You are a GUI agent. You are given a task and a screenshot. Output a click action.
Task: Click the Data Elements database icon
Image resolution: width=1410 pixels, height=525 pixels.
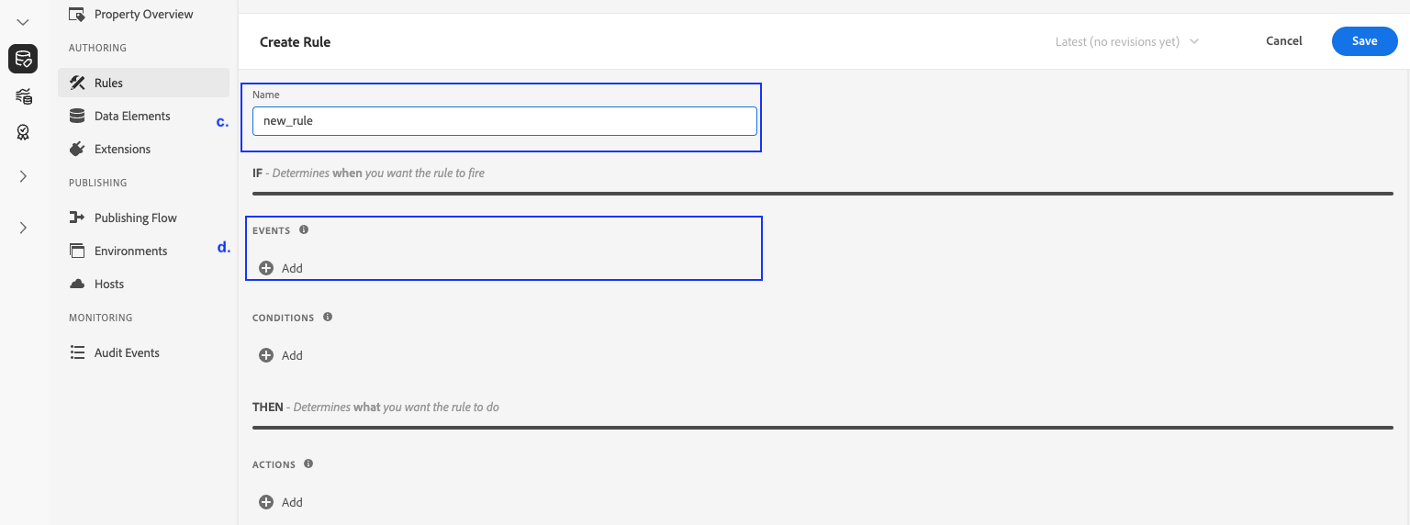click(x=78, y=116)
